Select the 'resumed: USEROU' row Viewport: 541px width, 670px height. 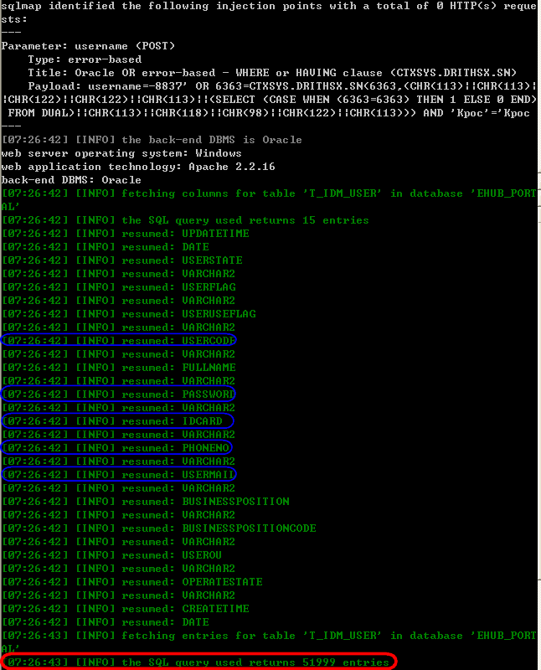111,555
